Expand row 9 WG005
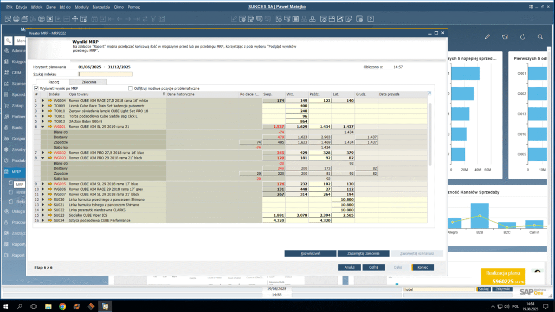 pyautogui.click(x=43, y=184)
